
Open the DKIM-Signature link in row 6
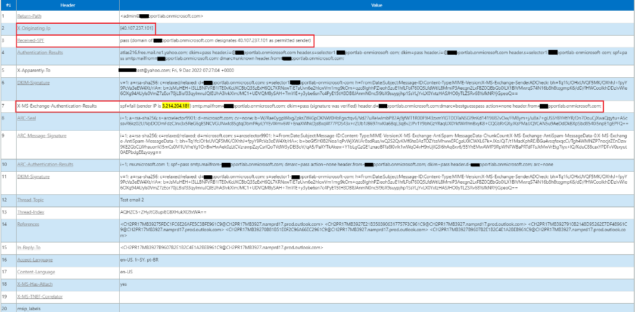tap(33, 83)
